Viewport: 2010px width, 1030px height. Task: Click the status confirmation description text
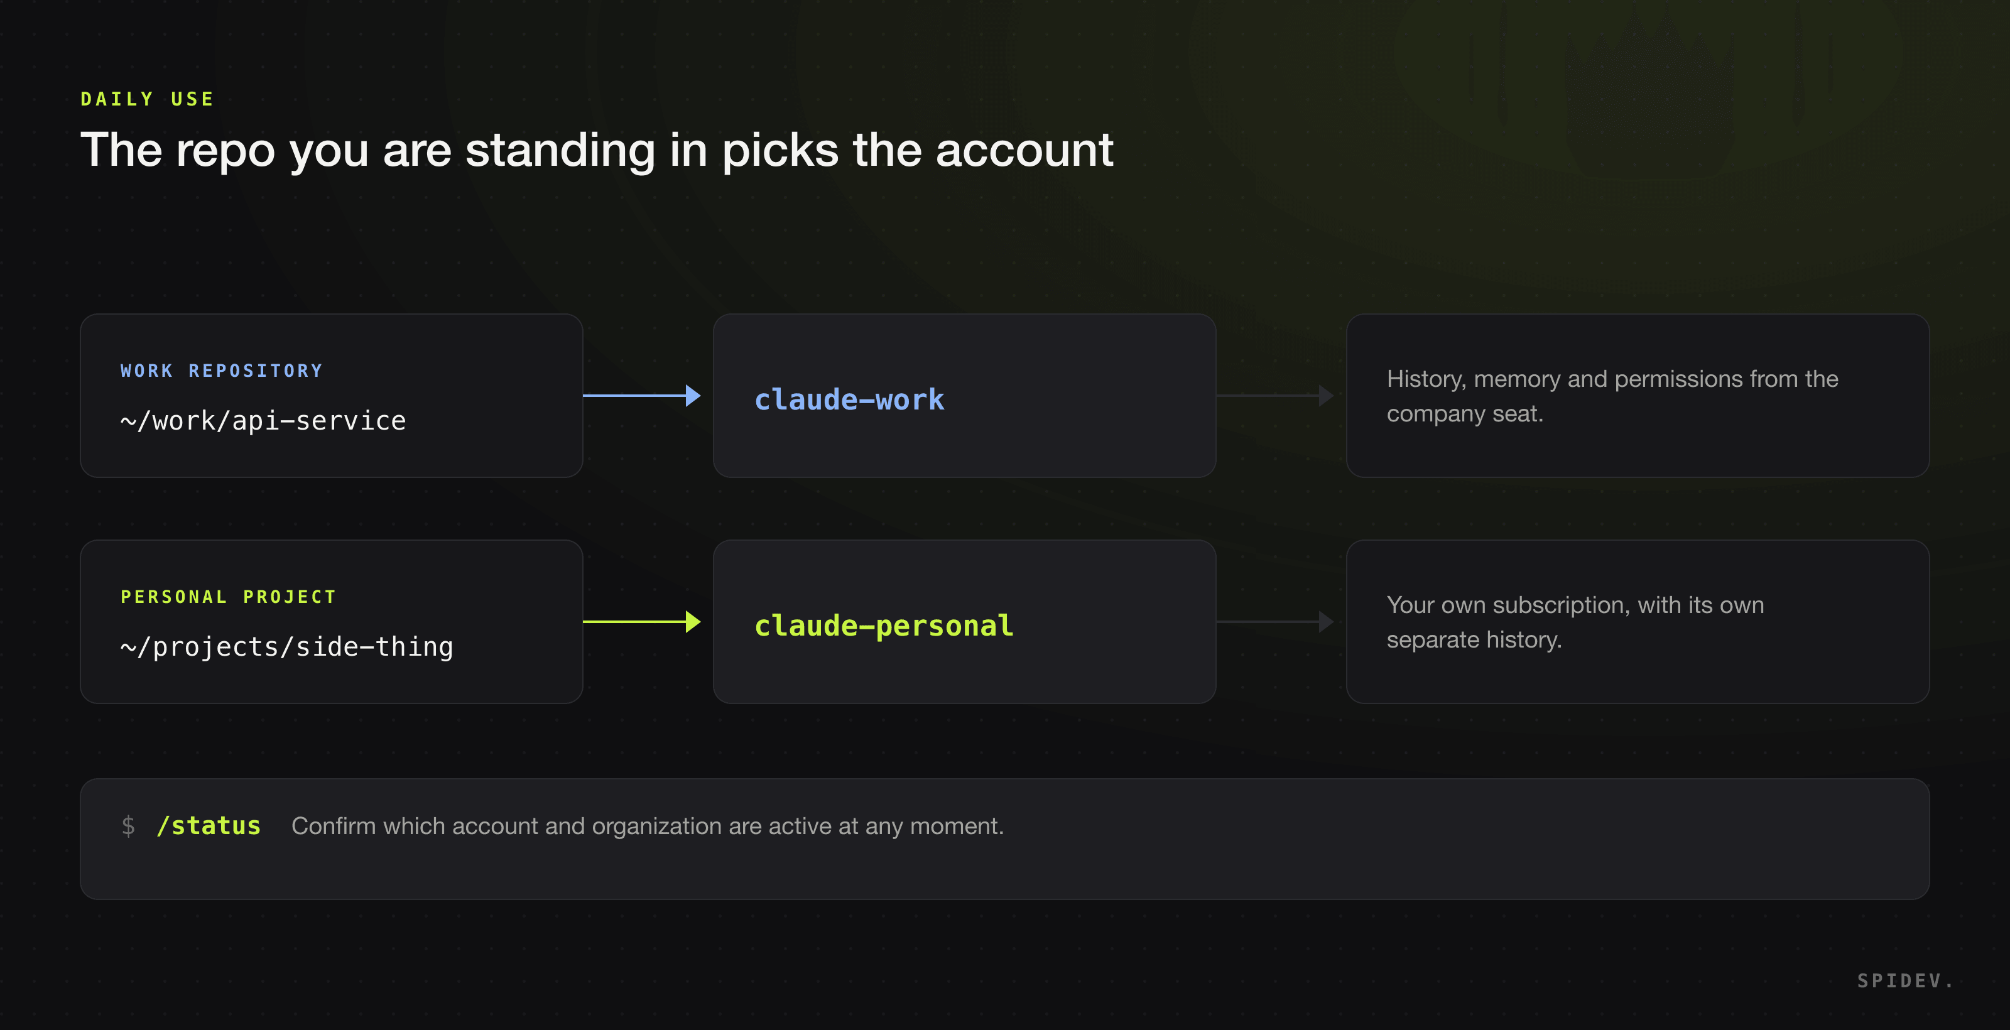[648, 825]
